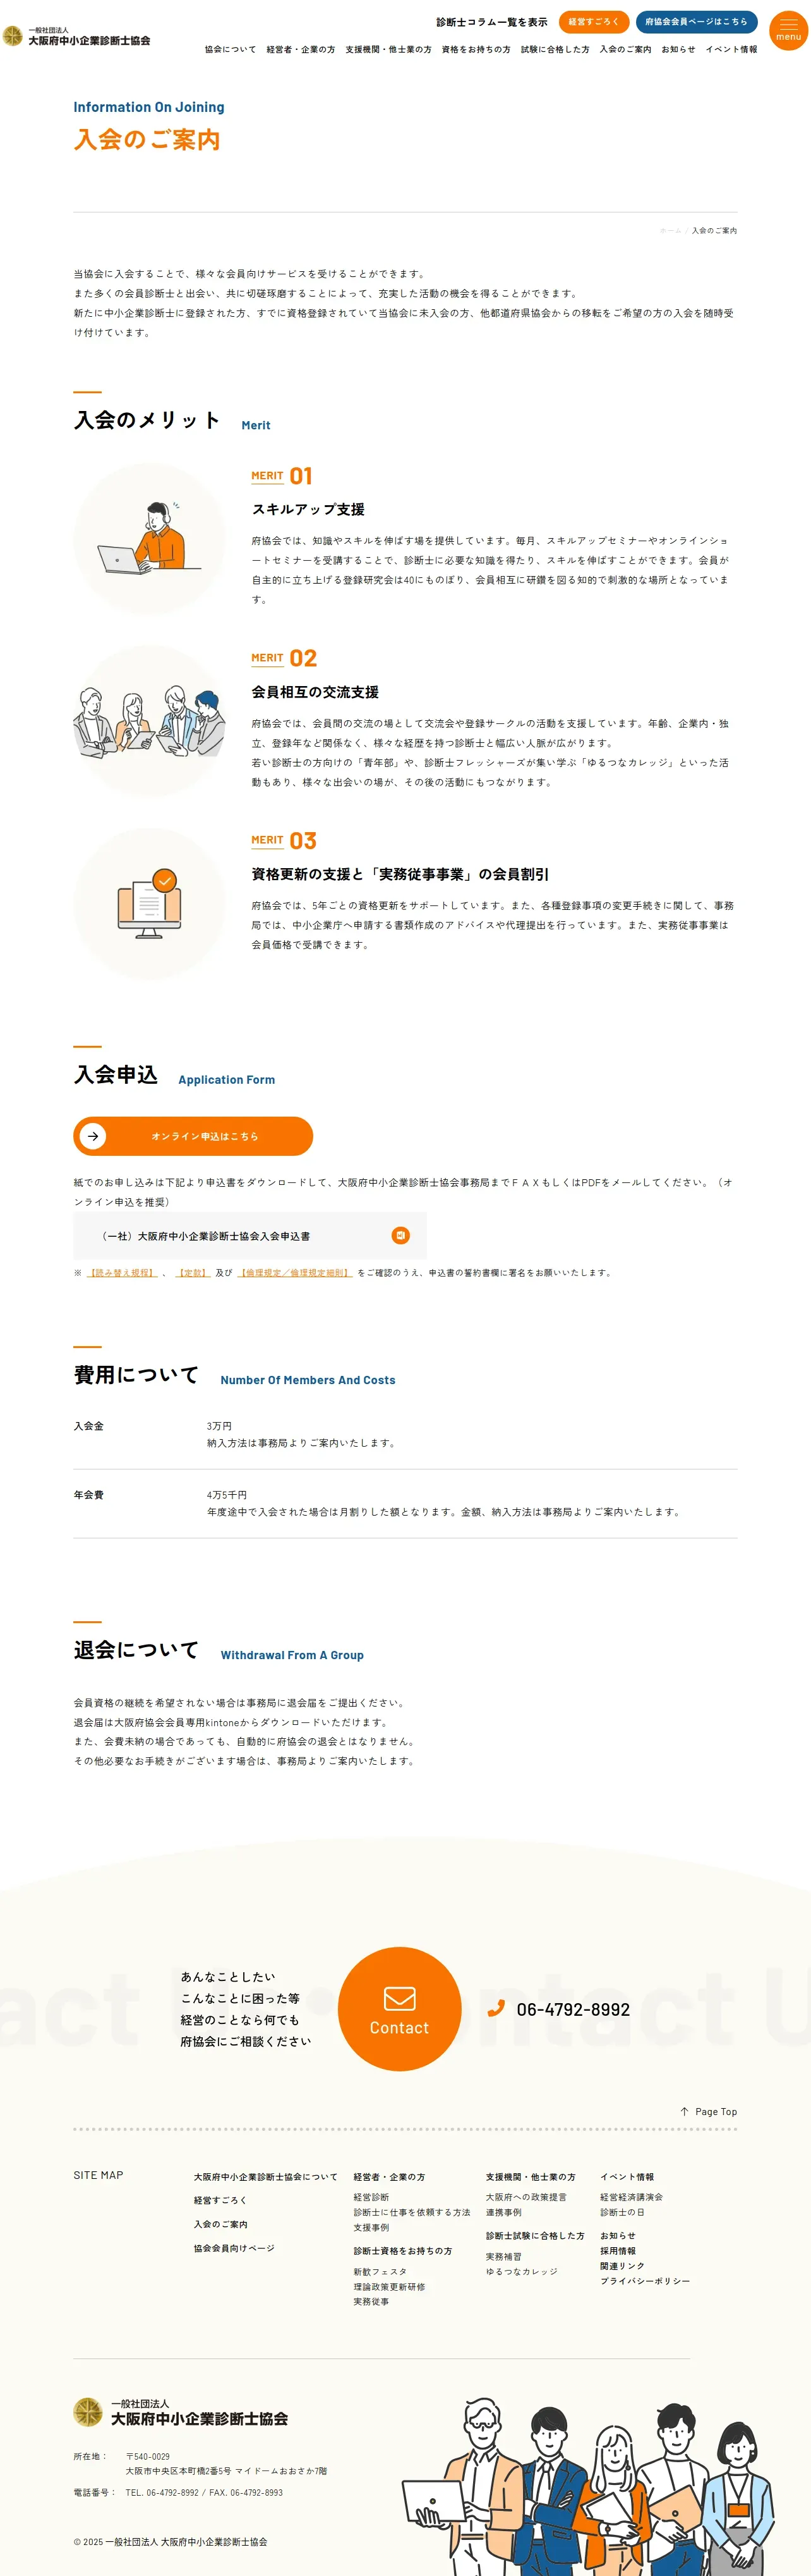811x2576 pixels.
Task: Open プライバシーポリシー in footer sitemap
Action: (644, 2281)
